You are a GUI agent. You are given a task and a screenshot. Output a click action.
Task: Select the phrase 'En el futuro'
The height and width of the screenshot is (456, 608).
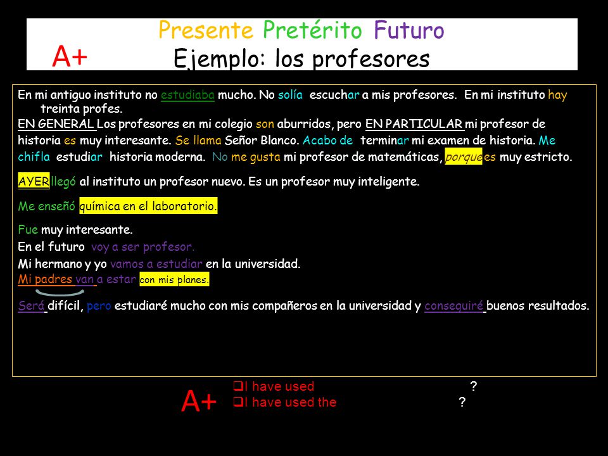coord(51,246)
